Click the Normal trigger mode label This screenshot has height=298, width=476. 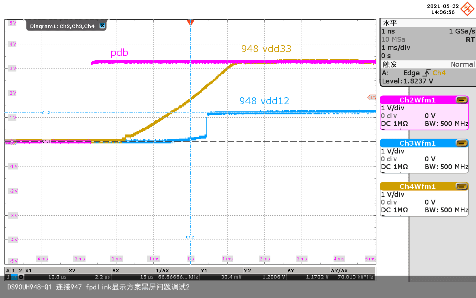tap(463, 64)
